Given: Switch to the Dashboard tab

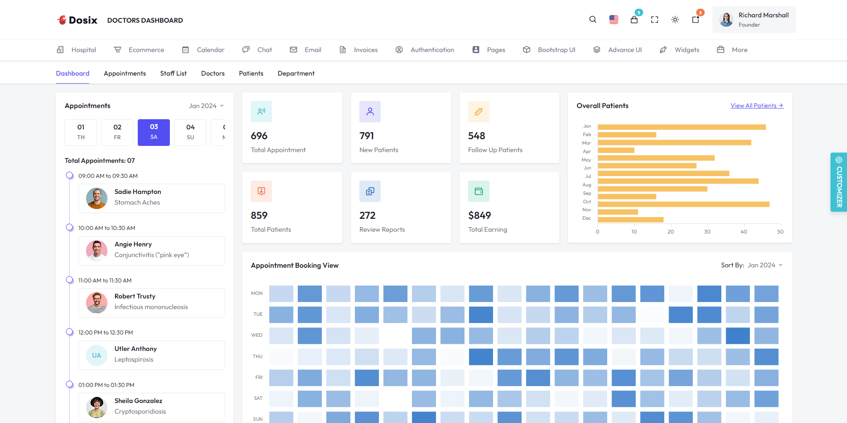Looking at the screenshot, I should coord(73,73).
